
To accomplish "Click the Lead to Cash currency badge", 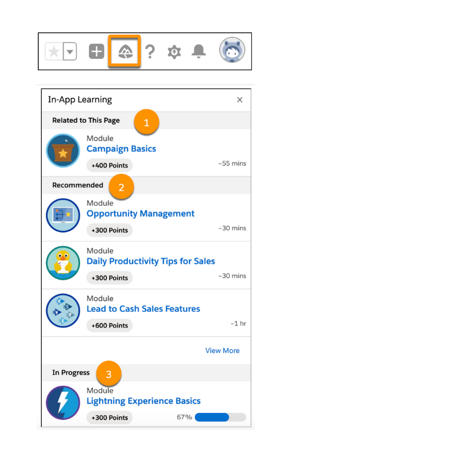I will coord(63,311).
